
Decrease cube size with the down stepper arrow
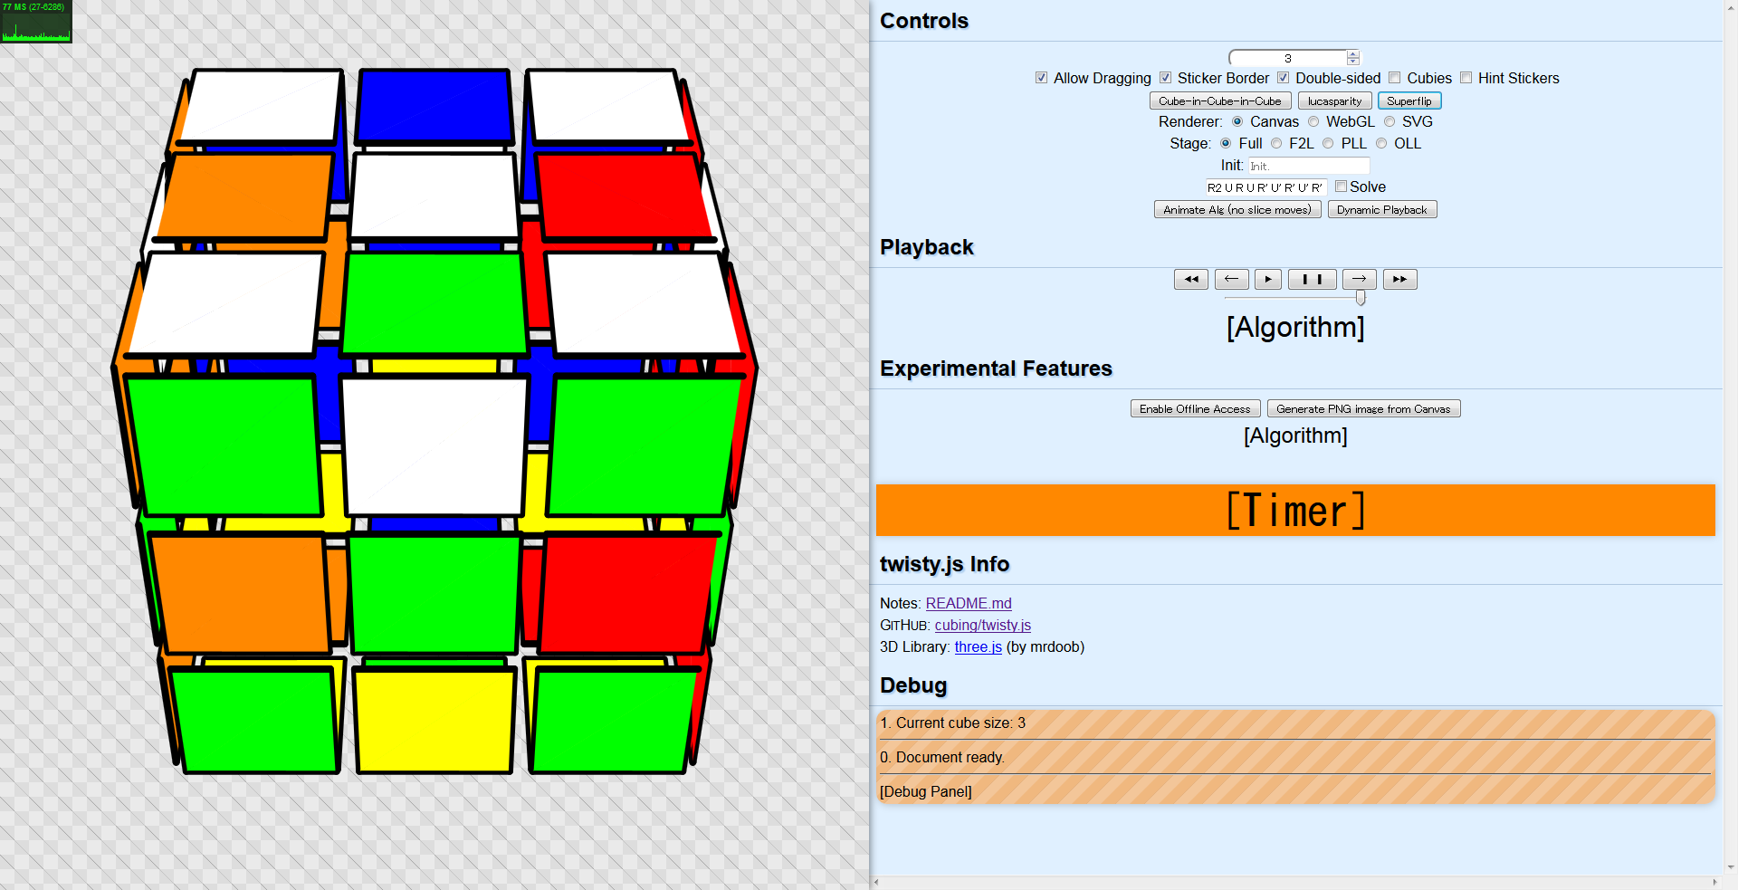(x=1353, y=62)
